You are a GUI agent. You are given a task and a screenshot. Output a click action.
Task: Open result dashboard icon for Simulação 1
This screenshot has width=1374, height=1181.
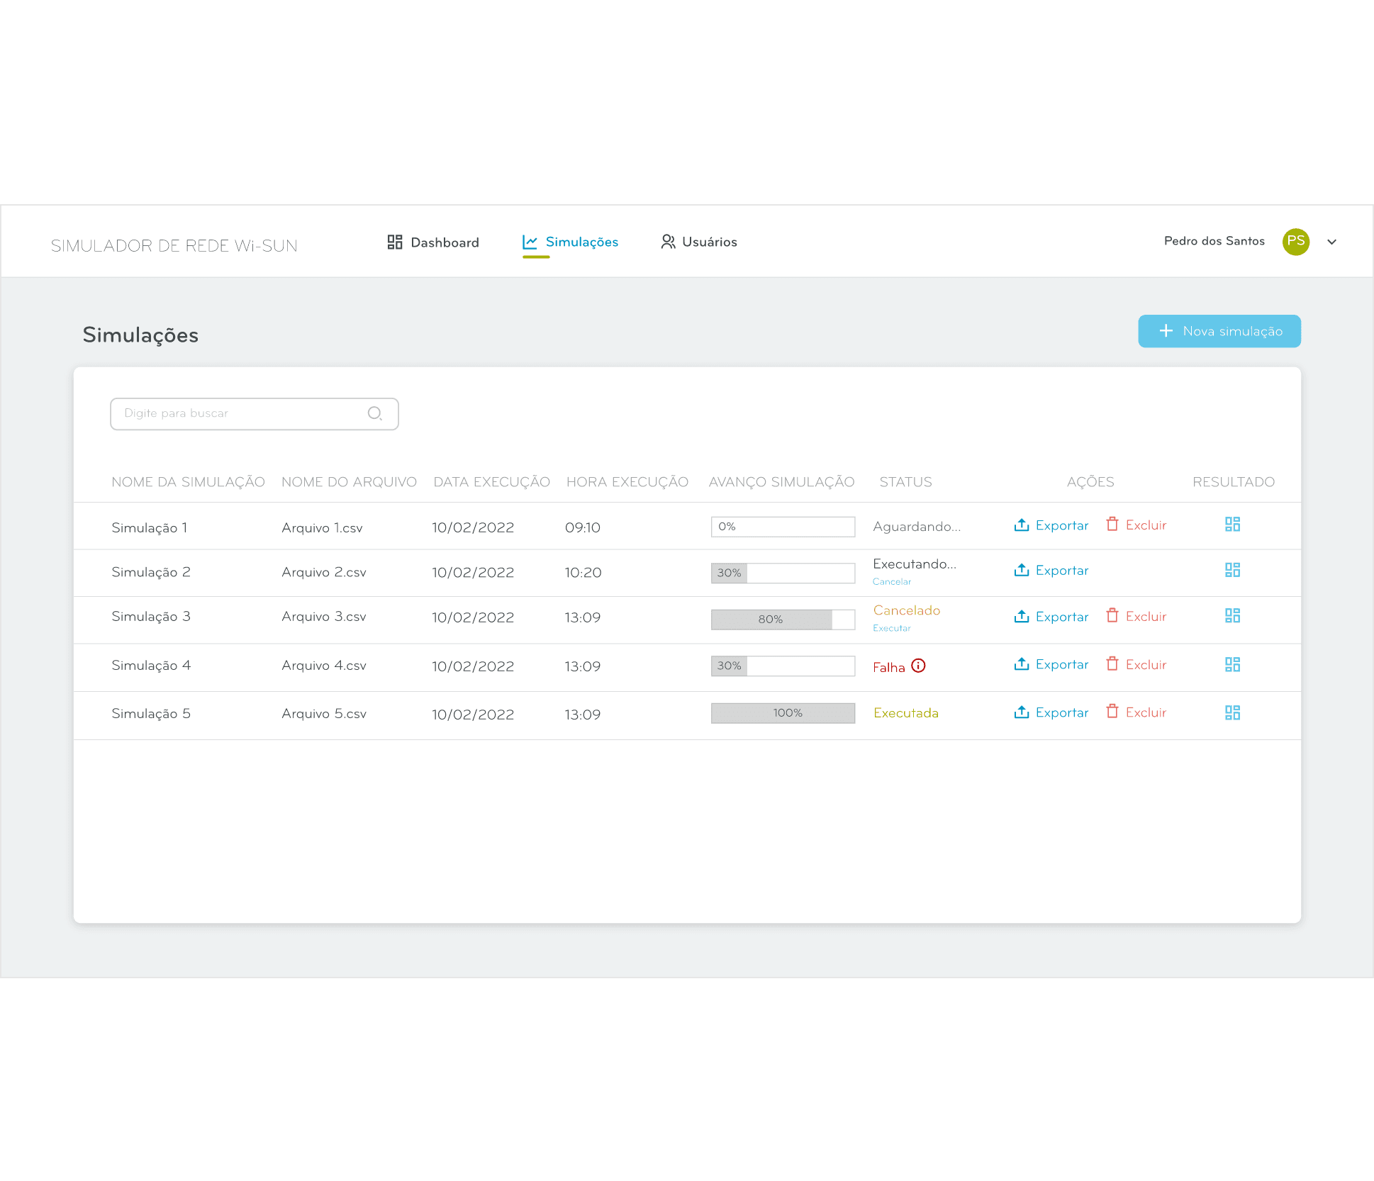(x=1232, y=525)
